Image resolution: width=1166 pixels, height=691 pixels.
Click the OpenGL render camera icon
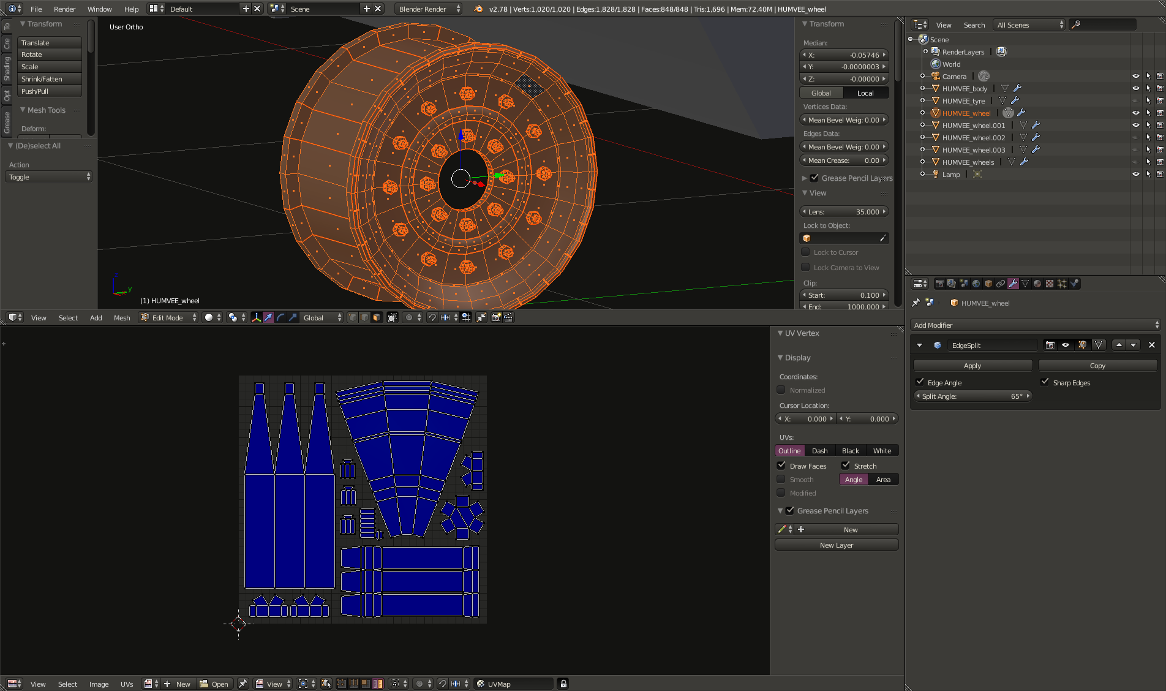click(x=496, y=317)
